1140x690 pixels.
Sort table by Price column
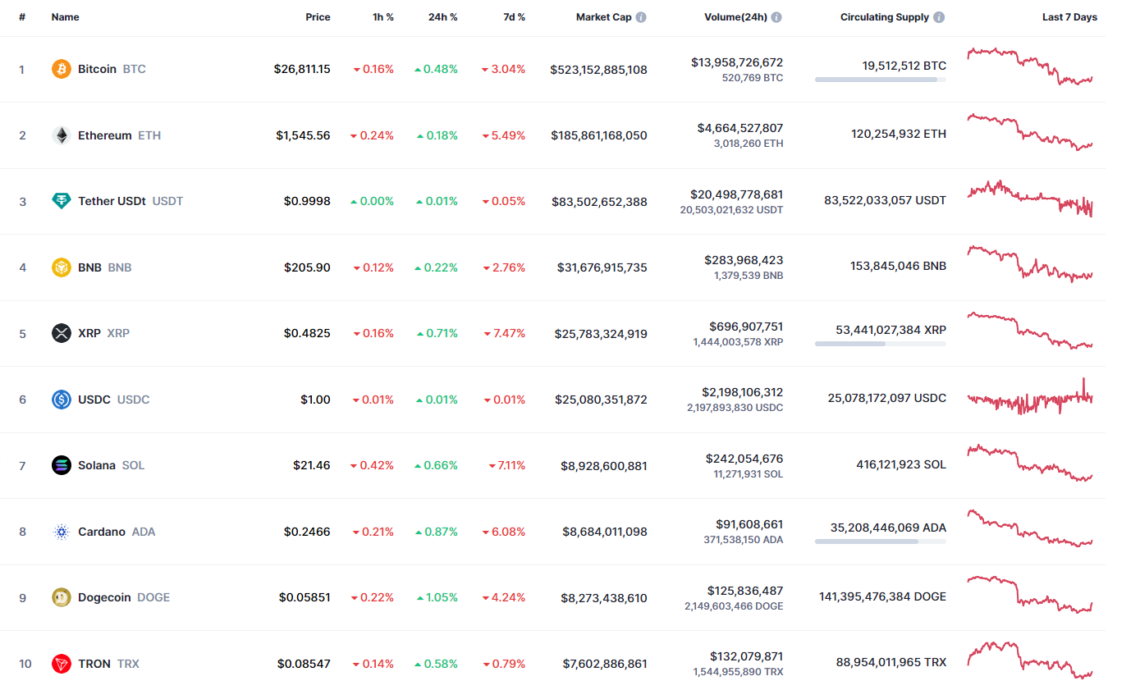[318, 17]
